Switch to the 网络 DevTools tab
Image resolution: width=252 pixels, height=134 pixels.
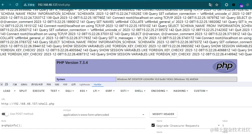coord(49,85)
